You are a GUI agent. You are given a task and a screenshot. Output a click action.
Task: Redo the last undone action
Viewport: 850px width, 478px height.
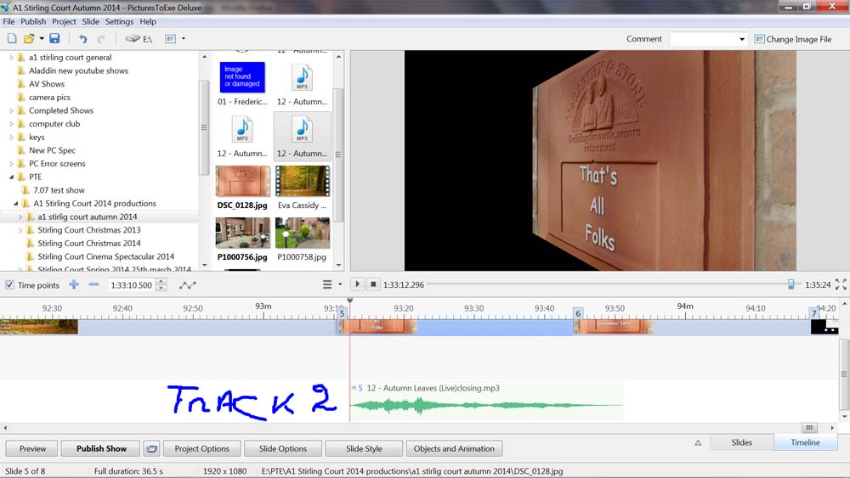tap(101, 39)
